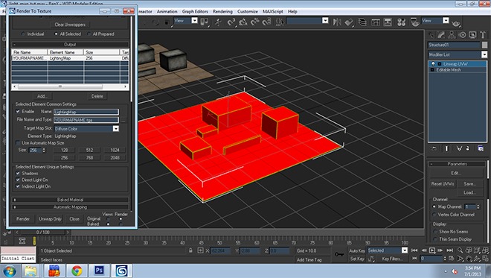This screenshot has height=278, width=491.
Task: Click the Align tool icon
Action: click(349, 22)
